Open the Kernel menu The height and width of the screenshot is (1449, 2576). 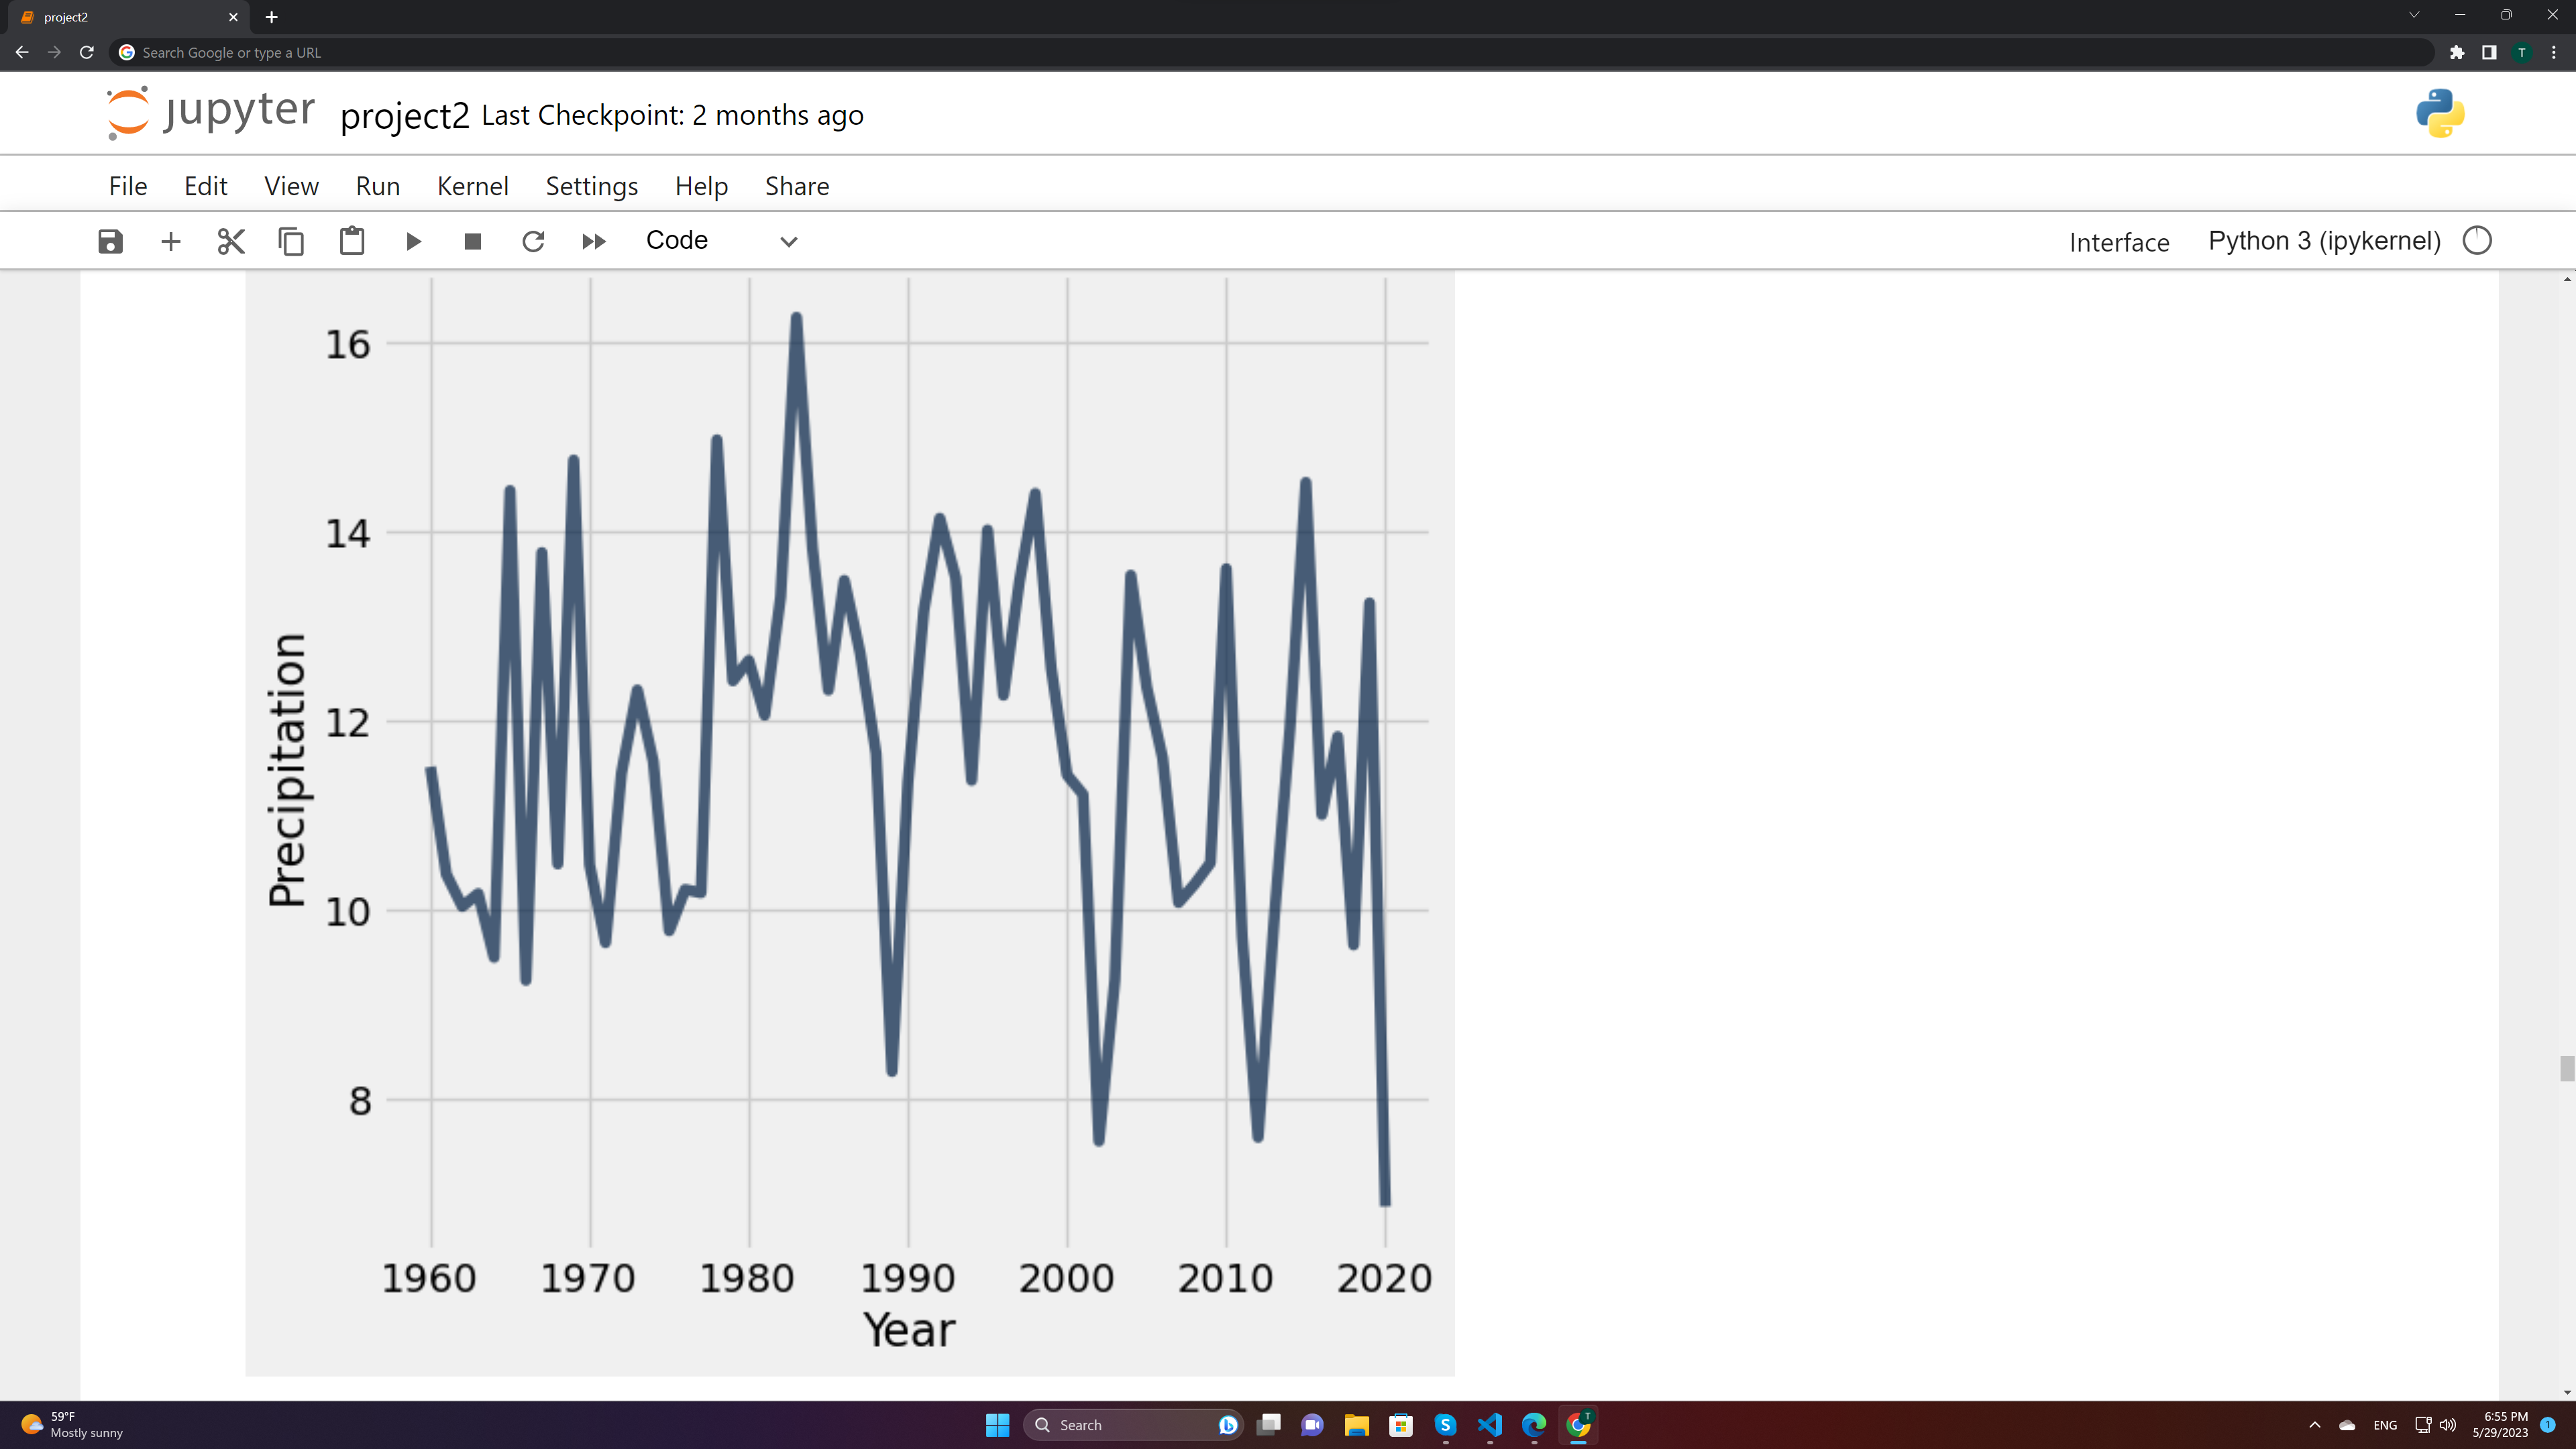[472, 186]
